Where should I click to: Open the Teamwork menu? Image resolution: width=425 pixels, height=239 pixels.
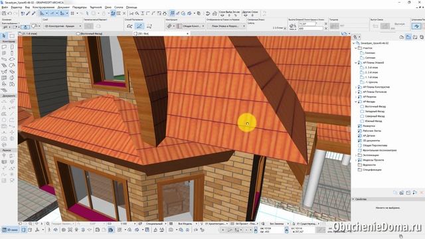tap(96, 7)
